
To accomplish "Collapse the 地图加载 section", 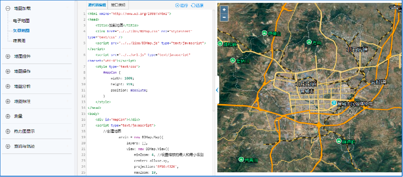I will 8,8.
